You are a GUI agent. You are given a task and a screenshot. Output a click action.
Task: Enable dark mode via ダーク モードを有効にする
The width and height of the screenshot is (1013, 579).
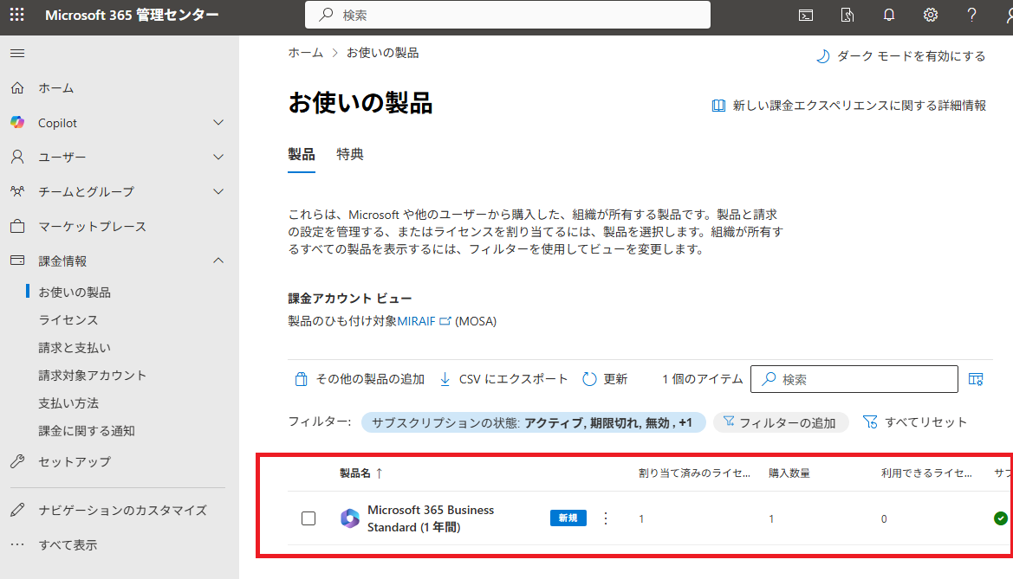coord(901,56)
